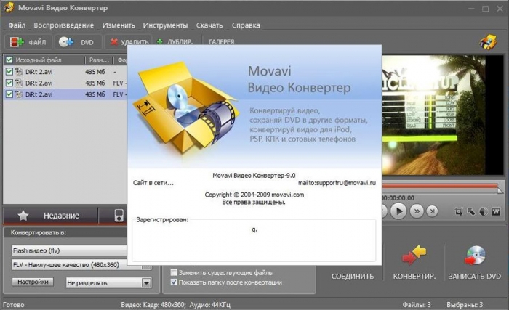The width and height of the screenshot is (509, 310).
Task: Open the Воспроизведение menu
Action: pos(64,25)
